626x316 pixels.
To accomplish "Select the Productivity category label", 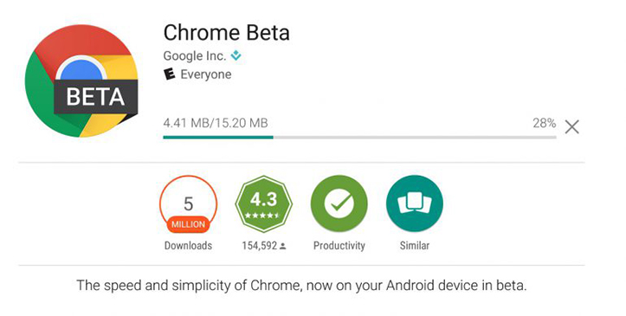I will pos(339,246).
